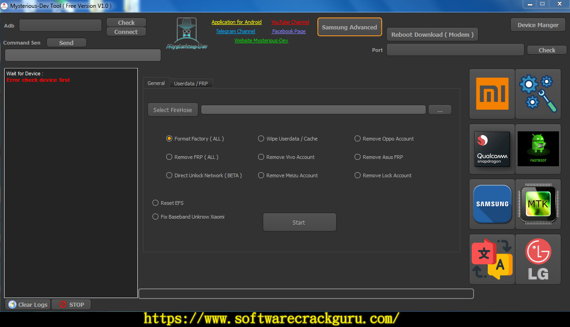Click the Adb Check button
Viewport: 570px width, 327px height.
pos(126,23)
